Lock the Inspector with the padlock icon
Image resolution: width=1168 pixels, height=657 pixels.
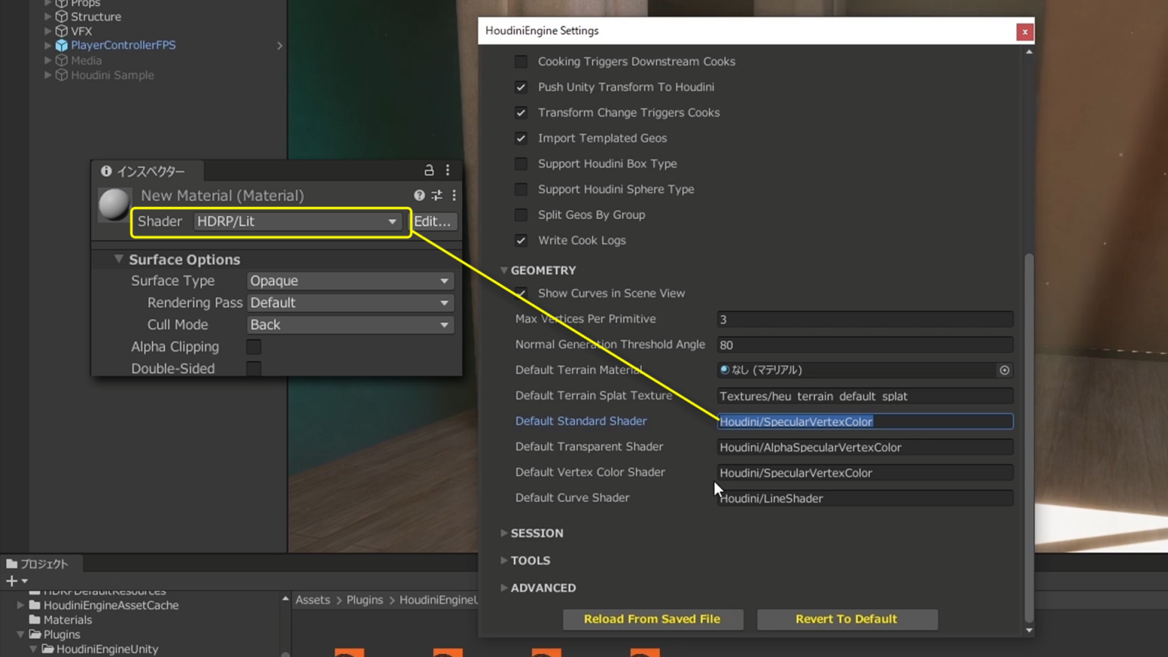point(429,170)
